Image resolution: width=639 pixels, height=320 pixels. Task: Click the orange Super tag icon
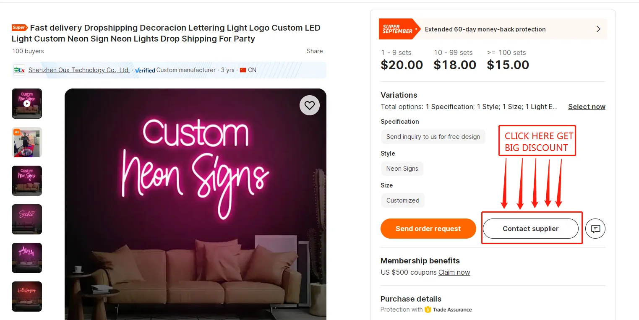coord(20,28)
